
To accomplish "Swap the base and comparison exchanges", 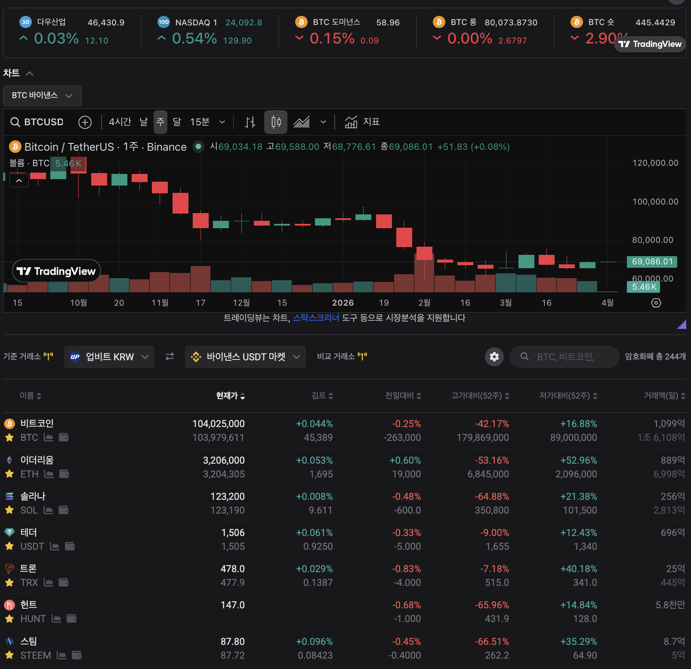I will coord(170,356).
